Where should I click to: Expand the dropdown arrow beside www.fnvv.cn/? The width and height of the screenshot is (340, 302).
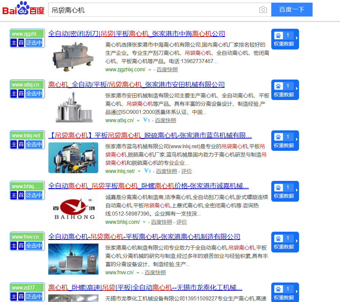point(138,273)
